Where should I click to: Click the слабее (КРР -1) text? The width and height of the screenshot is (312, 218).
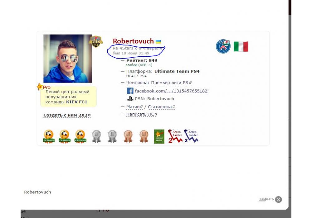coord(139,65)
